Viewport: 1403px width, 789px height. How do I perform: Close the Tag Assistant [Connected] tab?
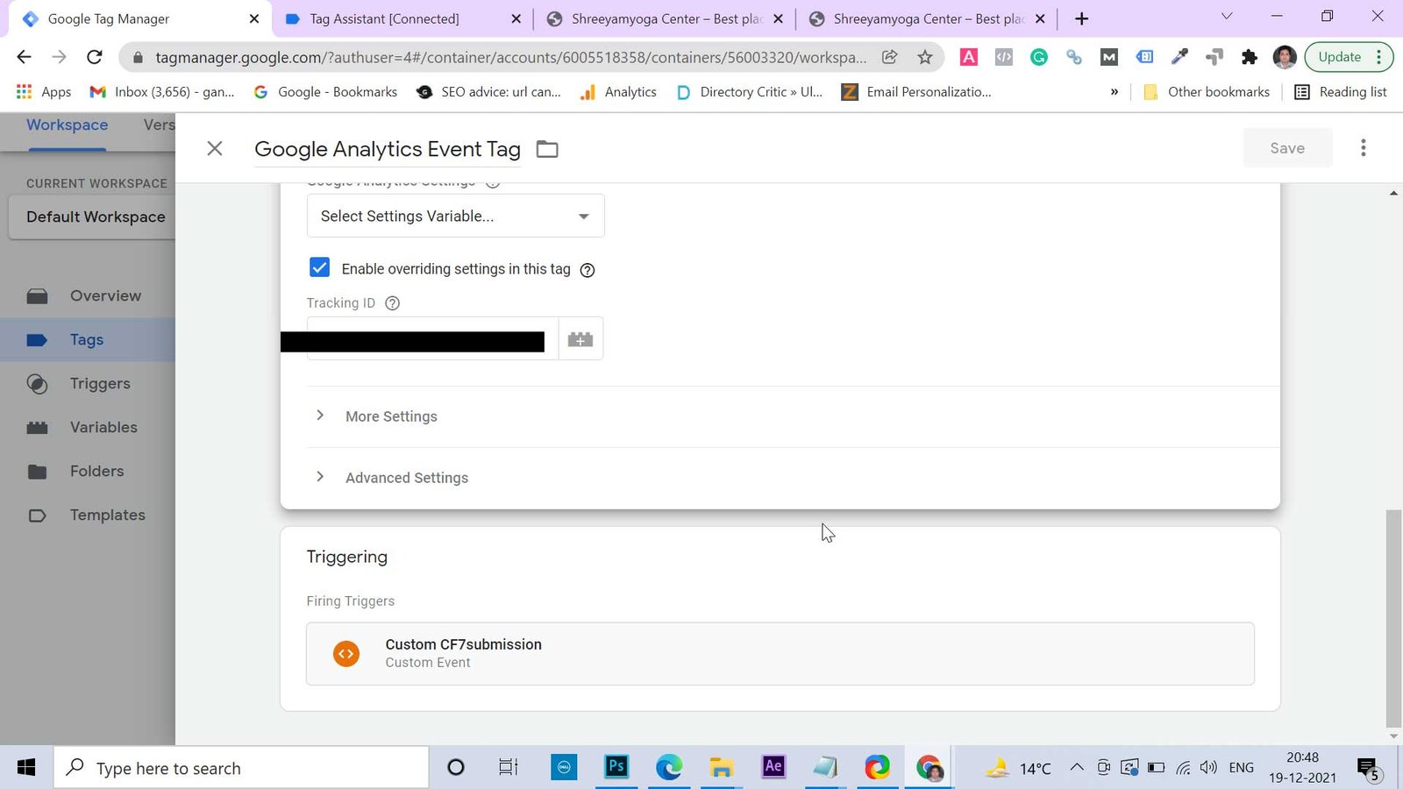tap(516, 18)
